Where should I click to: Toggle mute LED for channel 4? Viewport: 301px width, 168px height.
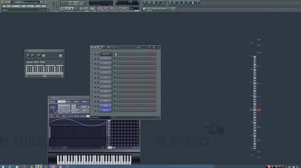[92, 73]
